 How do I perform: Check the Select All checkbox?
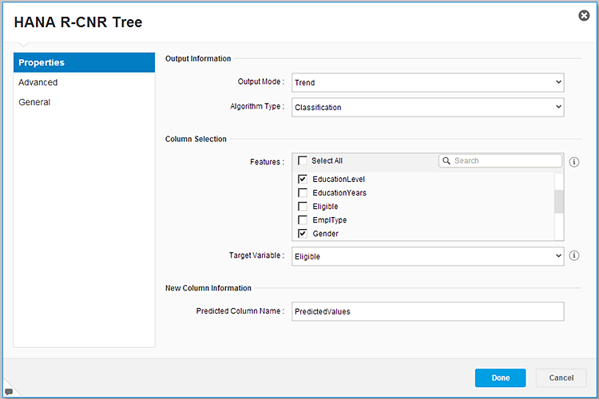pos(303,160)
